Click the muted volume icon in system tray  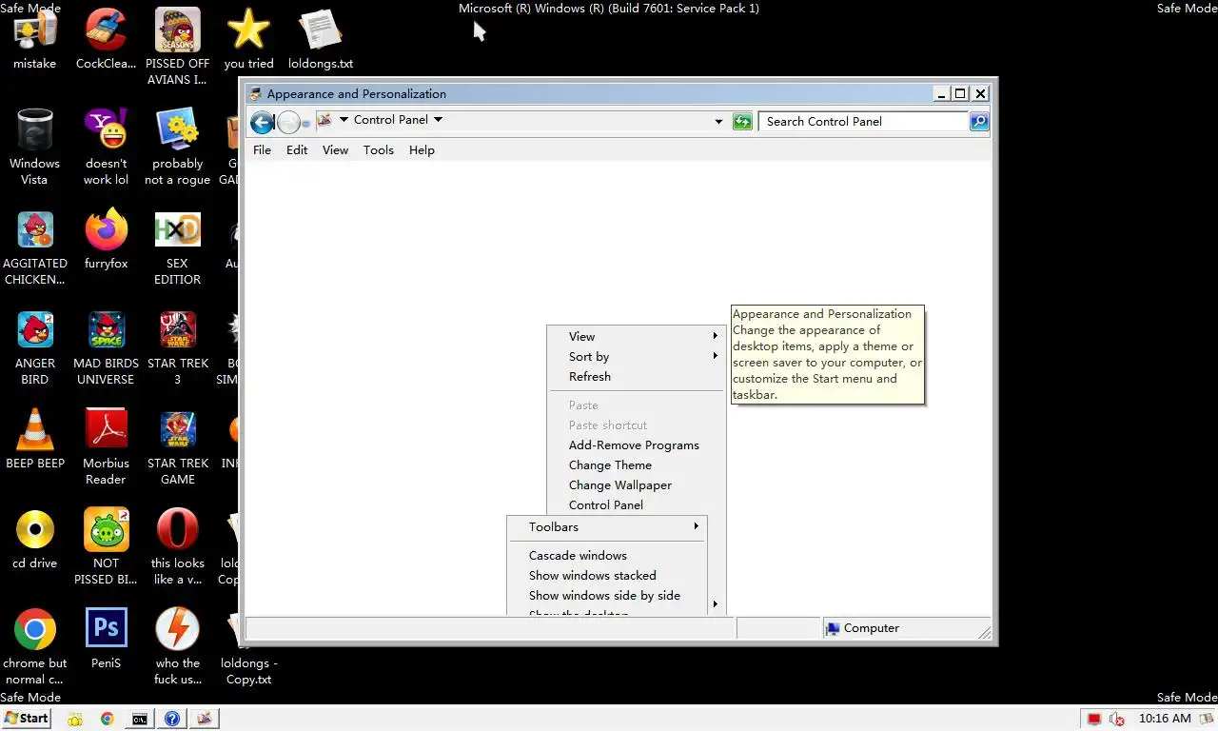pos(1117,719)
